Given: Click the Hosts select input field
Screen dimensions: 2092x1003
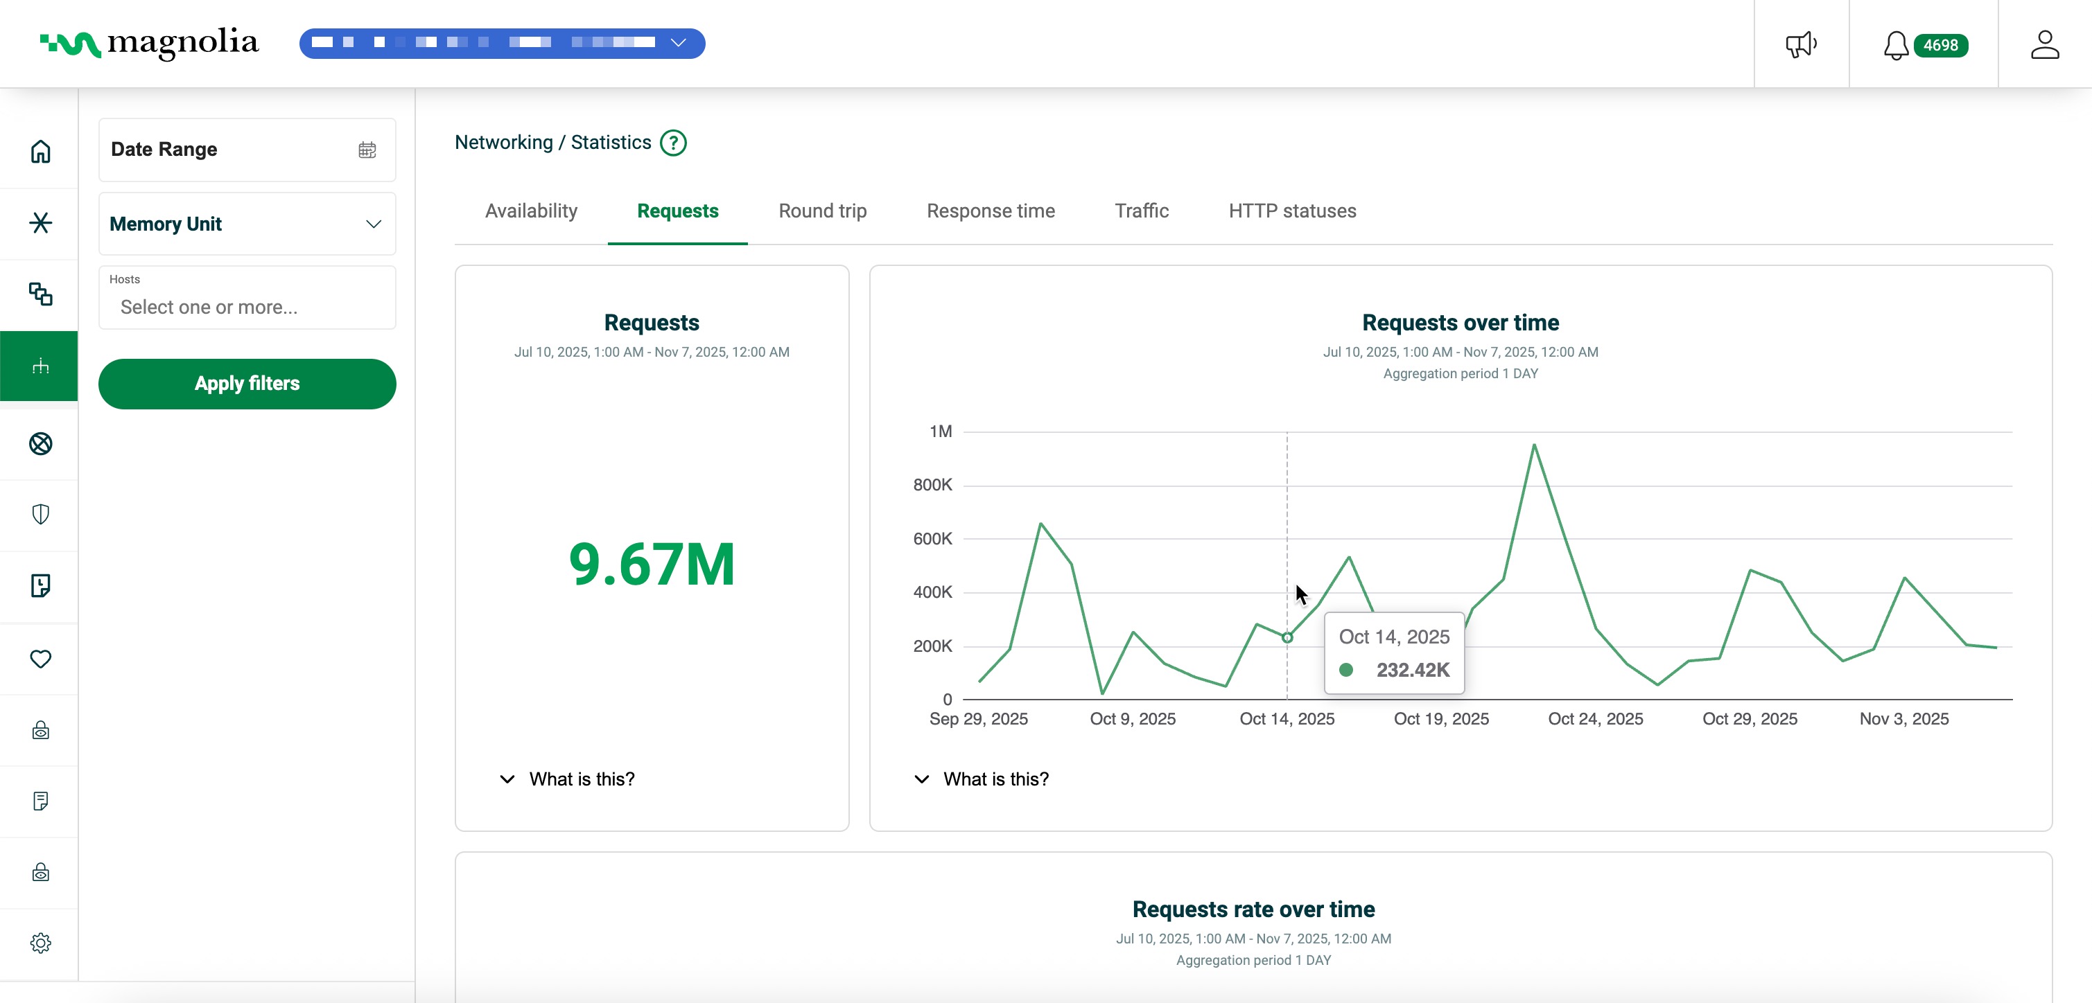Looking at the screenshot, I should click(x=247, y=307).
